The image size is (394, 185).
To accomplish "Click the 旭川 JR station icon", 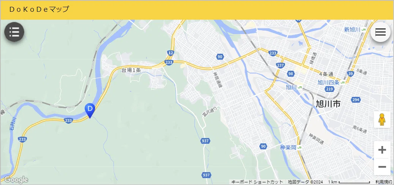I will pos(300,87).
